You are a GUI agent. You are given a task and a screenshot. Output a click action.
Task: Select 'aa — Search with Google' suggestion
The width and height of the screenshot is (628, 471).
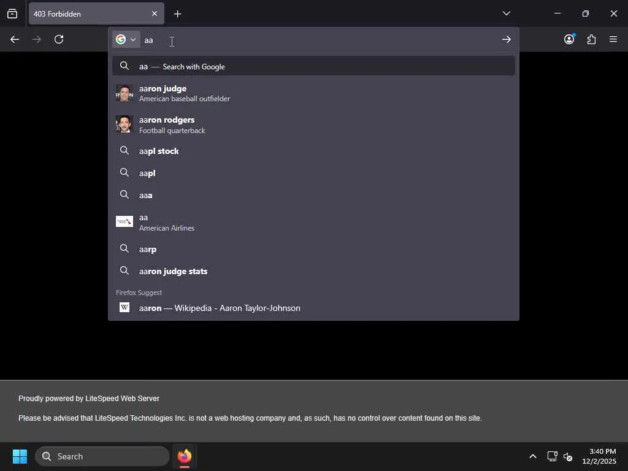point(313,66)
